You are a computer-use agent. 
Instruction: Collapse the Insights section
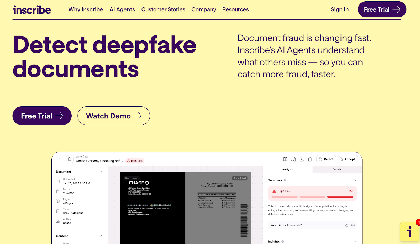point(355,242)
